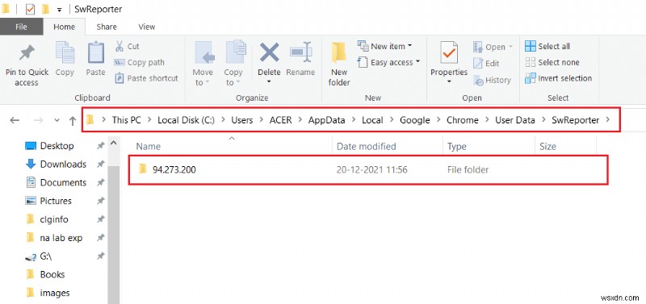Click the sidebar scroll up arrow
The height and width of the screenshot is (304, 646).
pyautogui.click(x=114, y=144)
